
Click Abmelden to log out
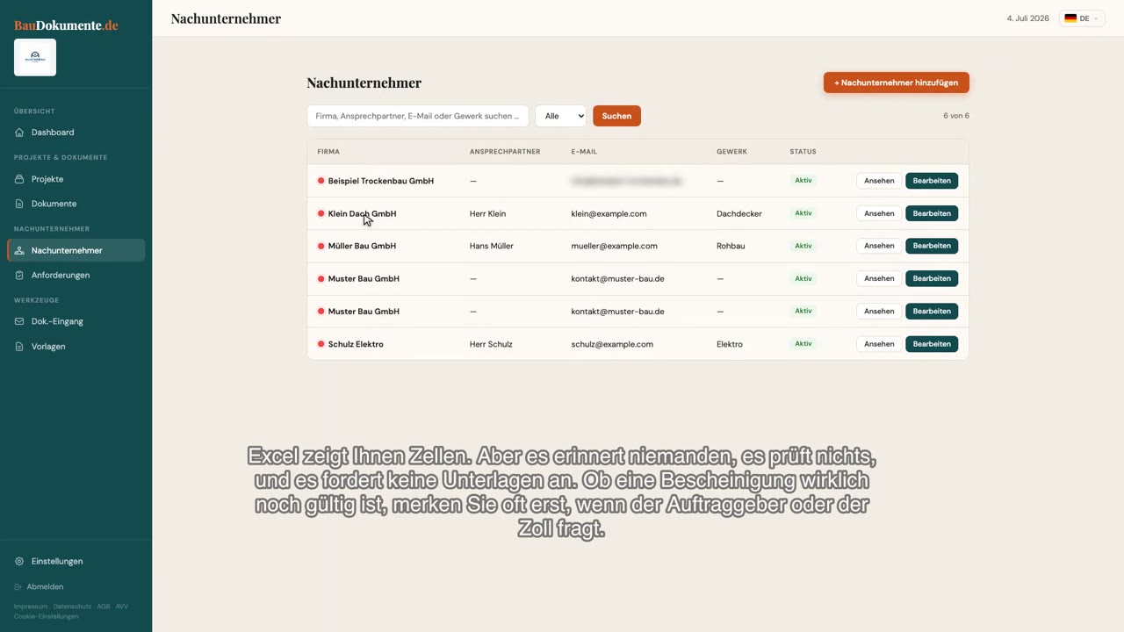point(45,587)
